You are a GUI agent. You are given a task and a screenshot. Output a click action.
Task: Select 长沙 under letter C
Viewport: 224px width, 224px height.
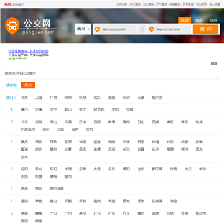coord(156,149)
